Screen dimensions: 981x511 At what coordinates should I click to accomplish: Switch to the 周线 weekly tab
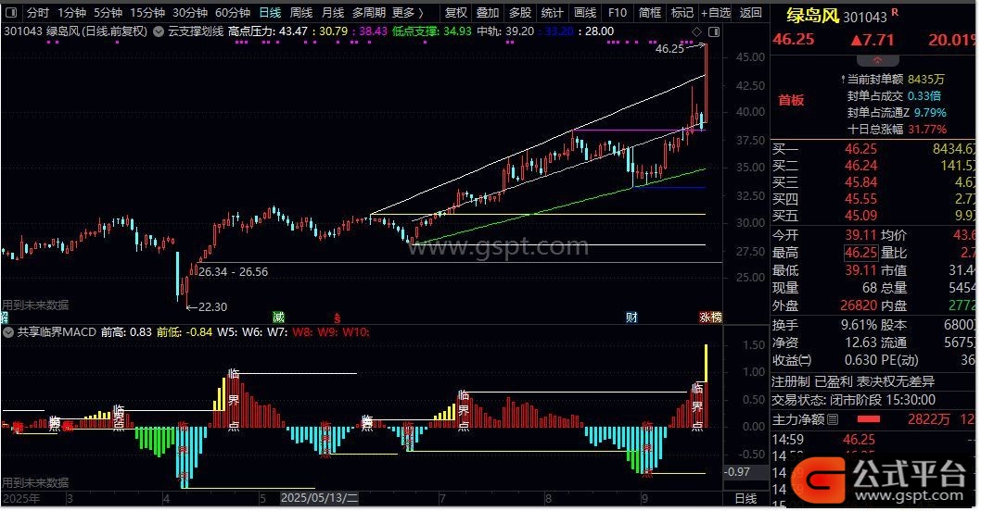pyautogui.click(x=301, y=13)
